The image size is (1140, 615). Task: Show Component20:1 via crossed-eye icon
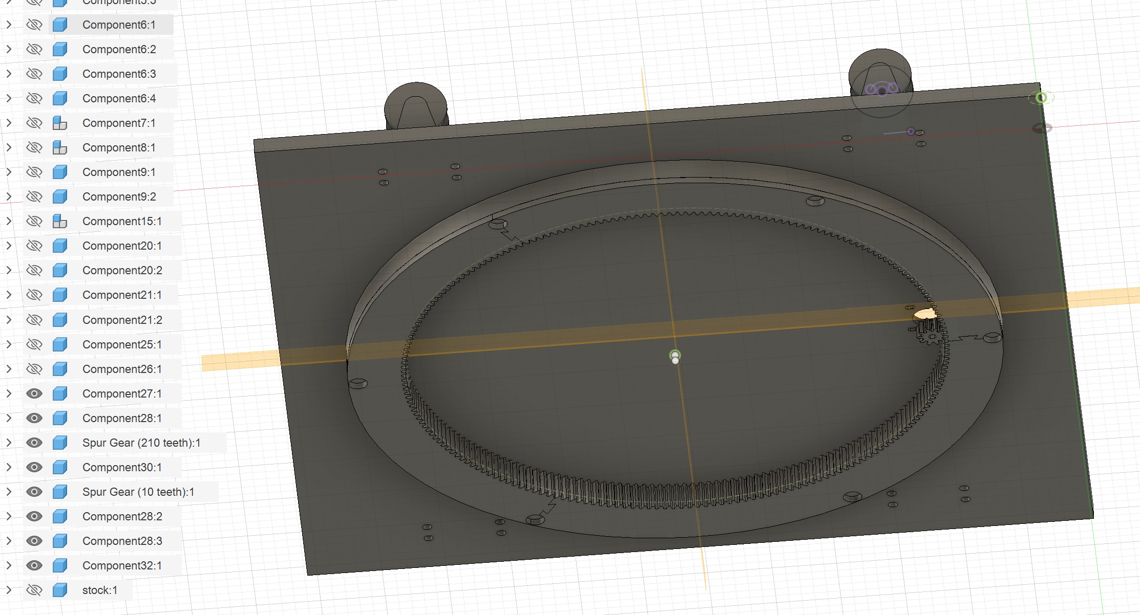pos(34,246)
